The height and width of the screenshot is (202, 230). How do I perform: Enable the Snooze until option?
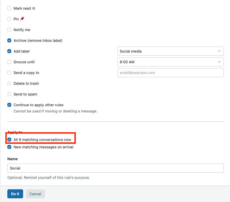(x=9, y=62)
